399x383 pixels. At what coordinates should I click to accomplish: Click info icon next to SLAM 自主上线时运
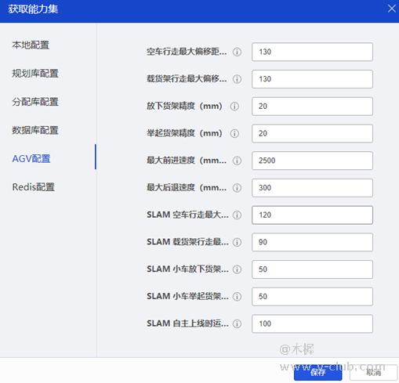pyautogui.click(x=237, y=323)
